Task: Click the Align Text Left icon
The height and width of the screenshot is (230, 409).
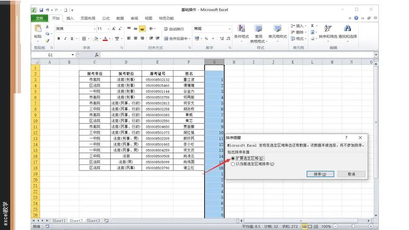Action: tap(129, 38)
